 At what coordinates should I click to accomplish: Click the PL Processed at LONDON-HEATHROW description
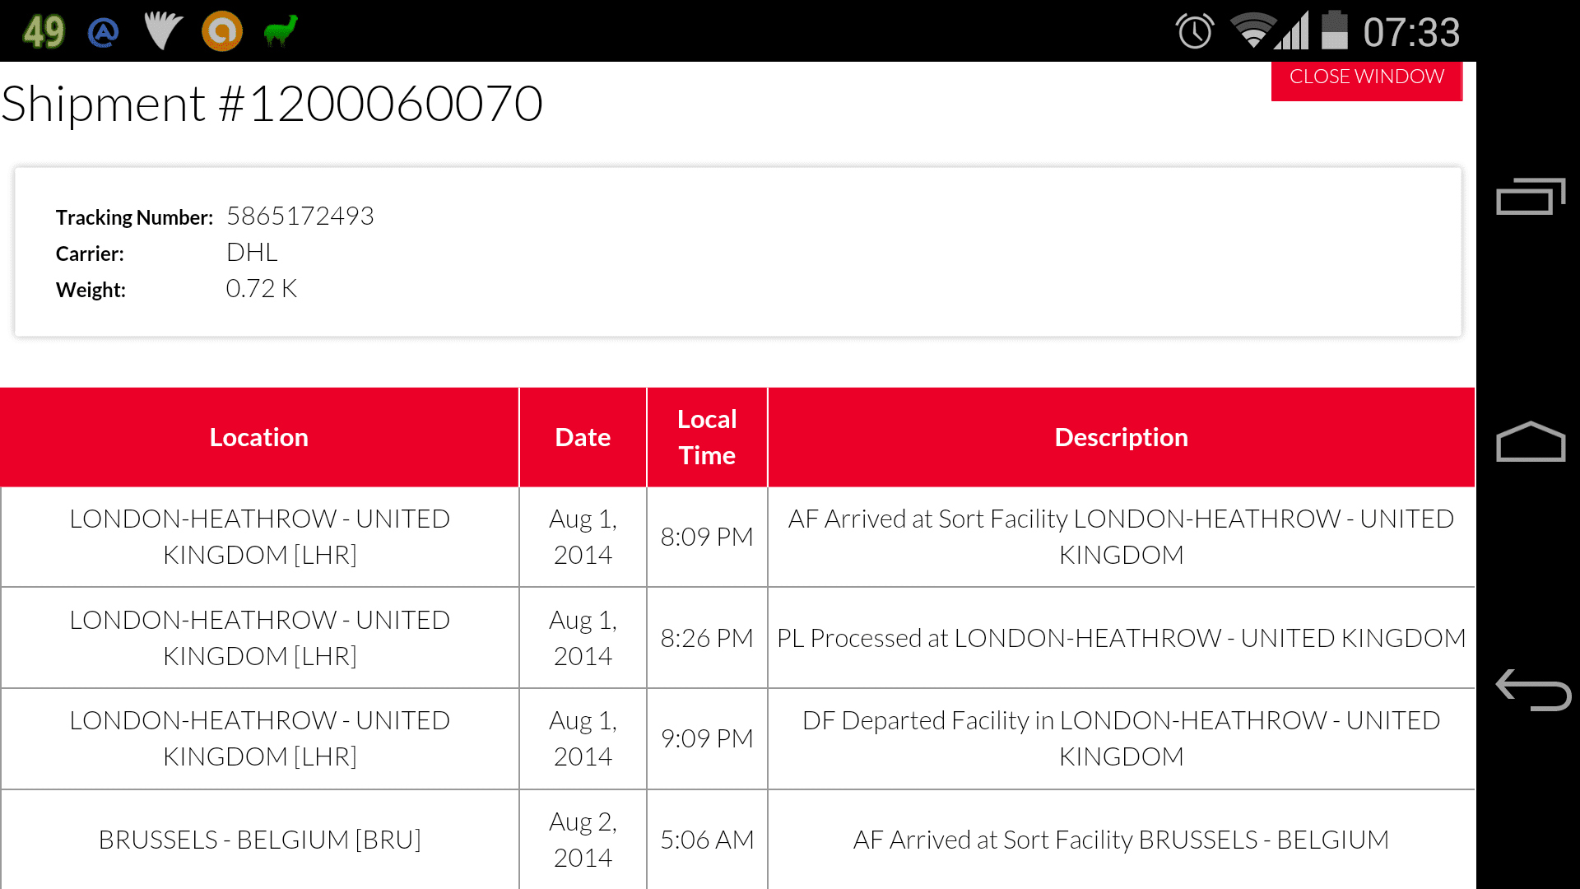coord(1122,638)
